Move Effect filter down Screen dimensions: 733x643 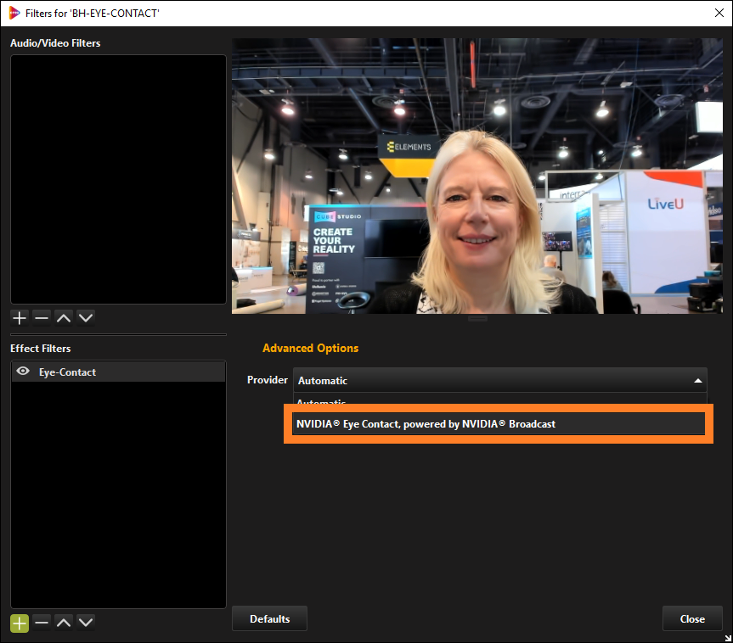tap(86, 623)
